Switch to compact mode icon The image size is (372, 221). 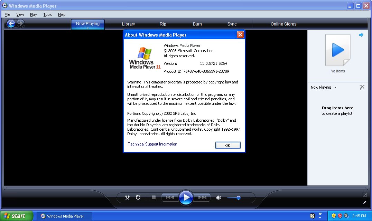365,202
